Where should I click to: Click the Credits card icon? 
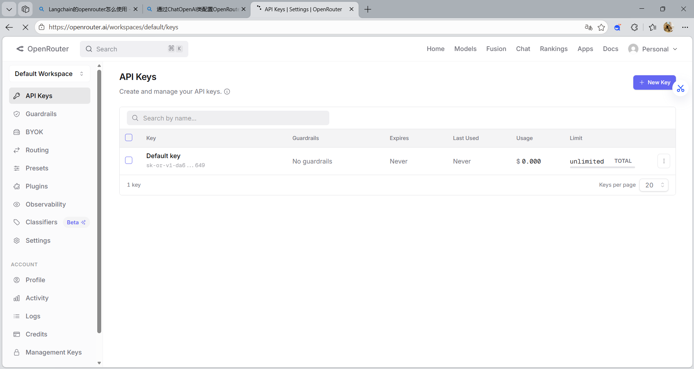17,334
